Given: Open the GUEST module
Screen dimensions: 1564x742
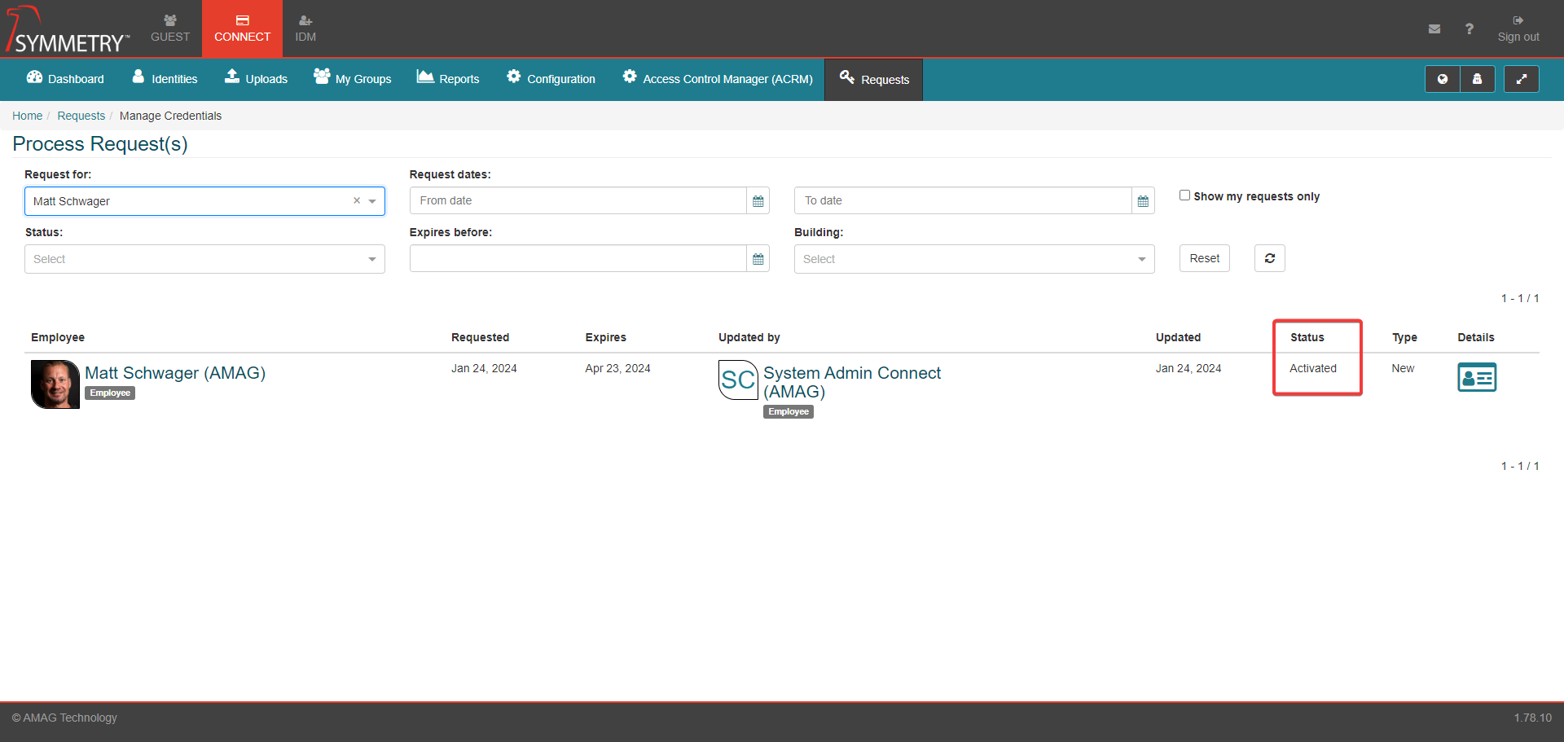Looking at the screenshot, I should click(170, 29).
